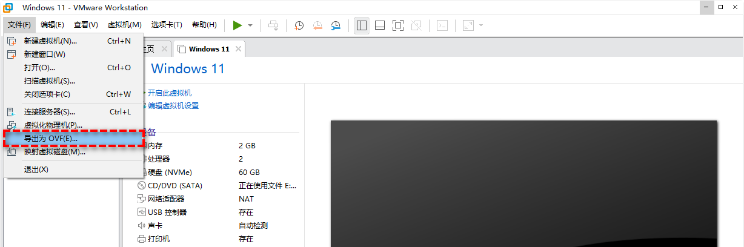Close the Windows 11 tab
This screenshot has height=247, width=744.
[238, 49]
